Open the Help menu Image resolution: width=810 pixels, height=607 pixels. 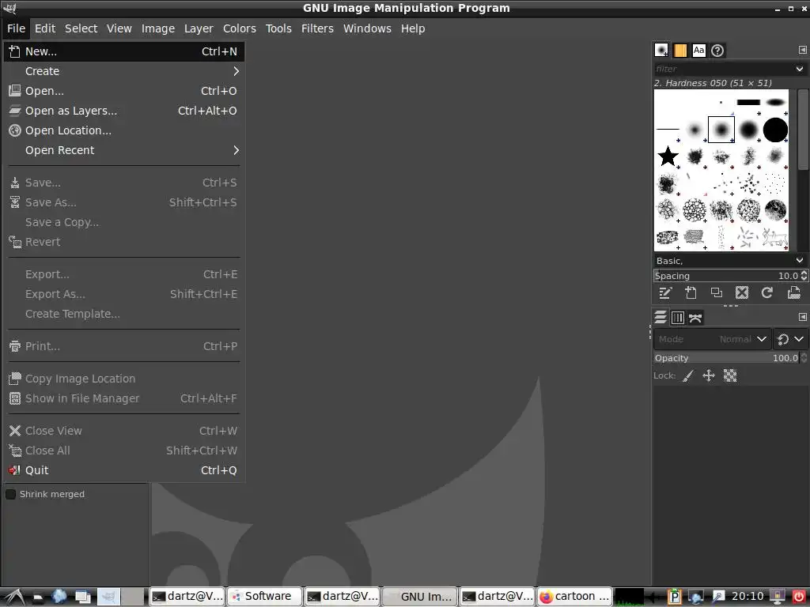coord(413,28)
